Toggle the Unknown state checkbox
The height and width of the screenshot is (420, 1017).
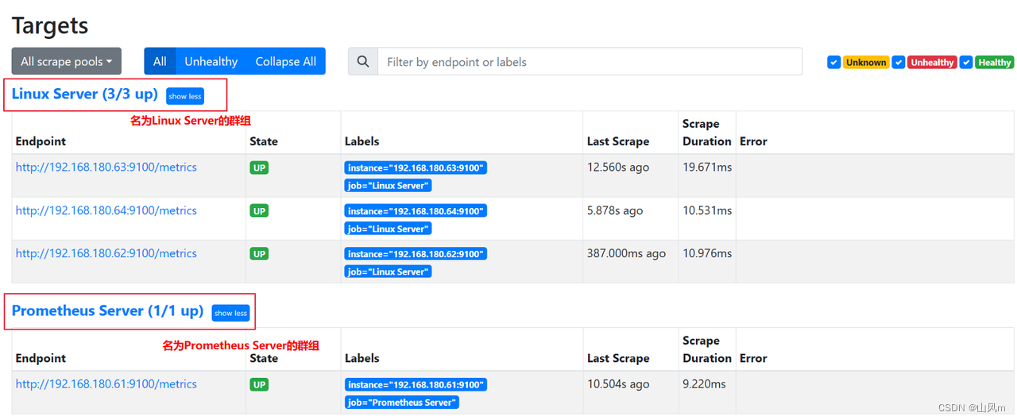pyautogui.click(x=833, y=62)
